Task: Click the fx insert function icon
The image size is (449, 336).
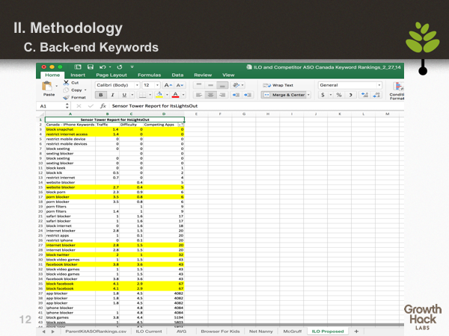Action: (103, 106)
